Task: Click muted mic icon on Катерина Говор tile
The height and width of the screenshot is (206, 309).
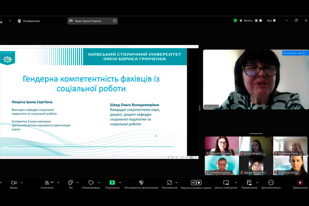Action: click(x=276, y=153)
